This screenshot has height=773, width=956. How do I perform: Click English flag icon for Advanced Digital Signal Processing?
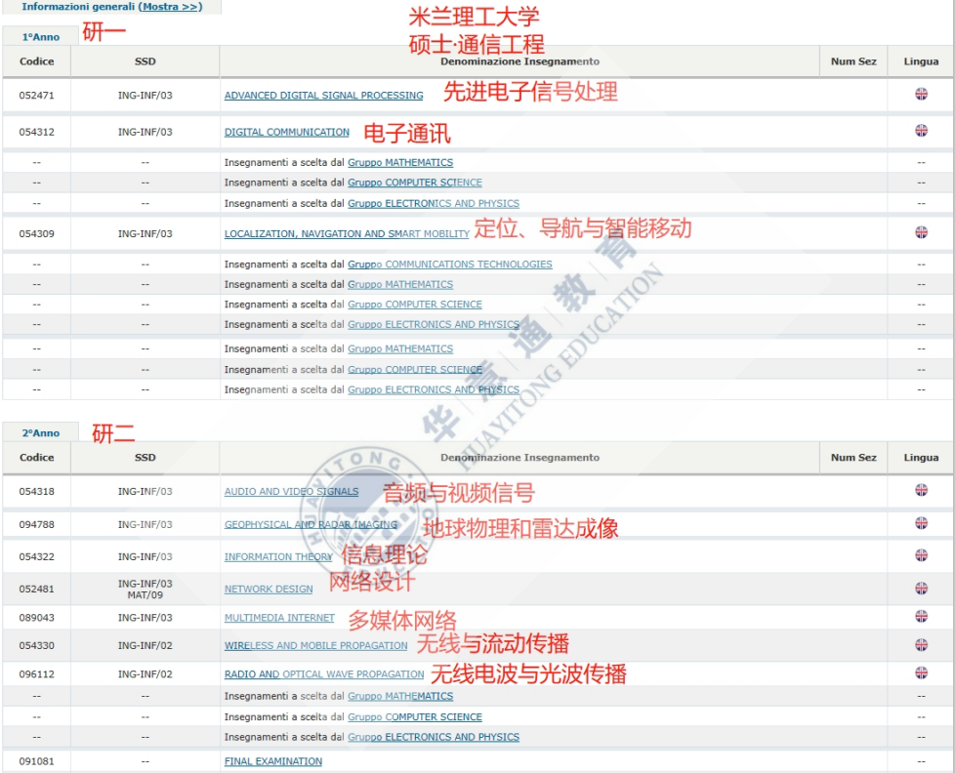point(921,94)
